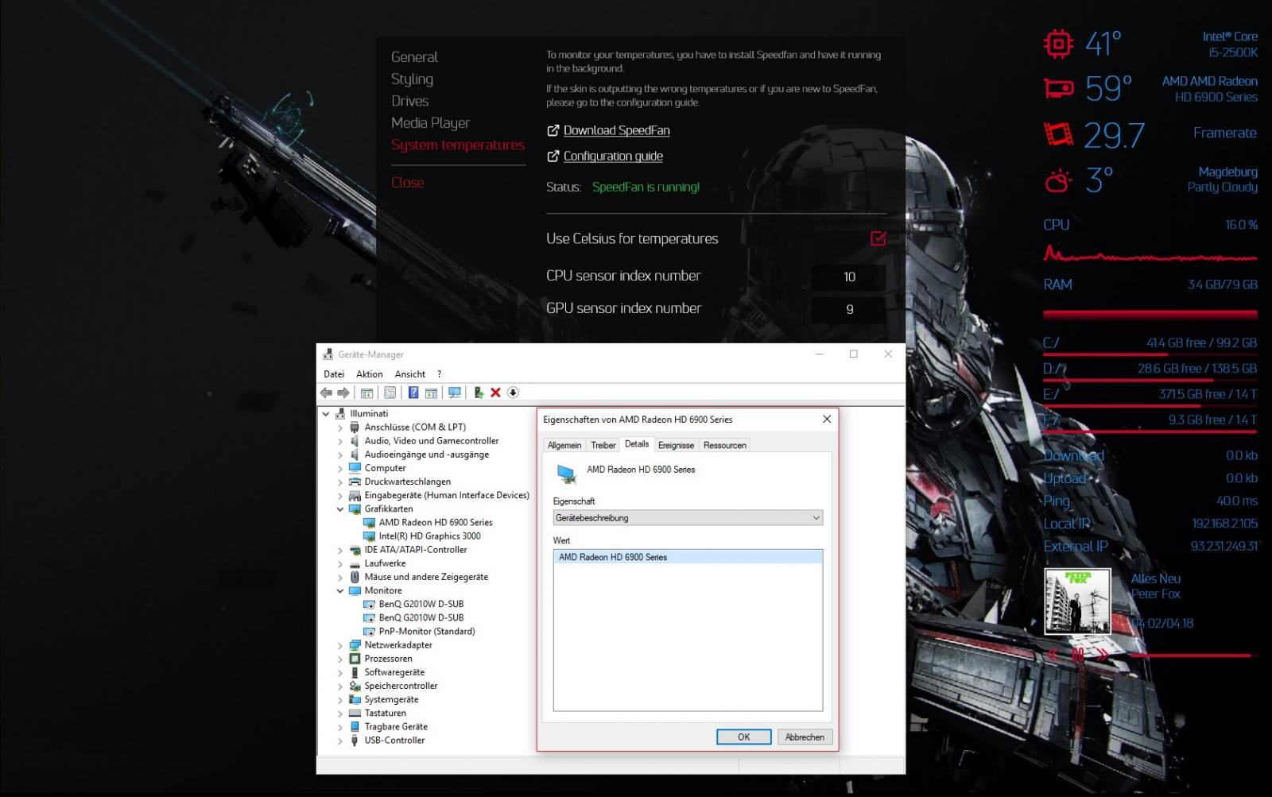Open Help with the blue question mark icon
This screenshot has height=797, width=1272.
point(413,393)
